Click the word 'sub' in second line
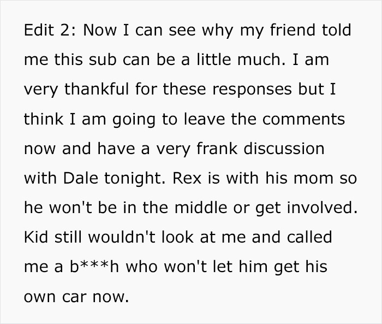 [x=103, y=60]
